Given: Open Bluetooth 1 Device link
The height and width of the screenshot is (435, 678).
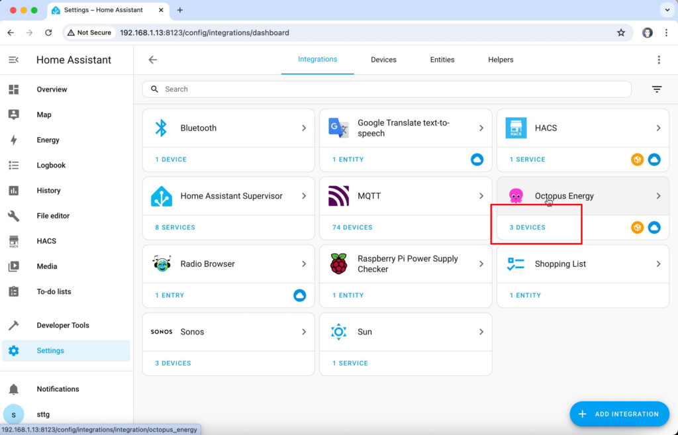Looking at the screenshot, I should click(171, 160).
